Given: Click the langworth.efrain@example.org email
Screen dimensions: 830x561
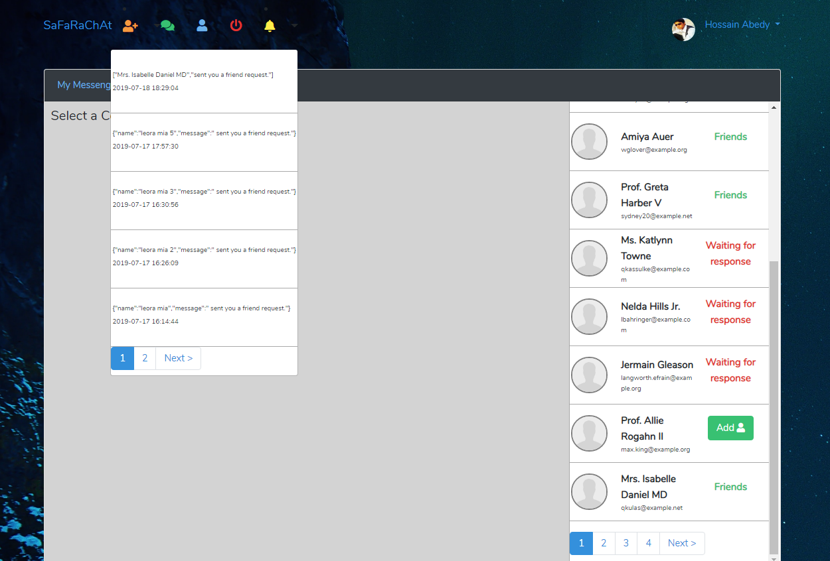Looking at the screenshot, I should pos(657,383).
